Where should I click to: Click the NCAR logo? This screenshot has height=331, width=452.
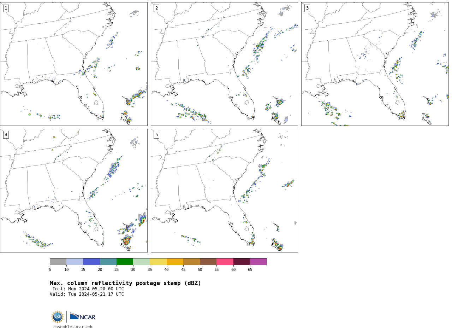coord(83,317)
